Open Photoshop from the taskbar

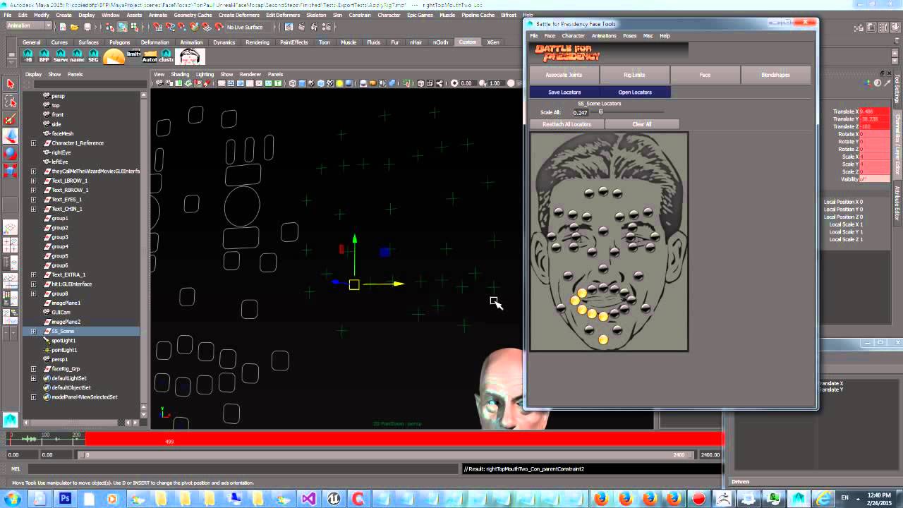click(65, 499)
